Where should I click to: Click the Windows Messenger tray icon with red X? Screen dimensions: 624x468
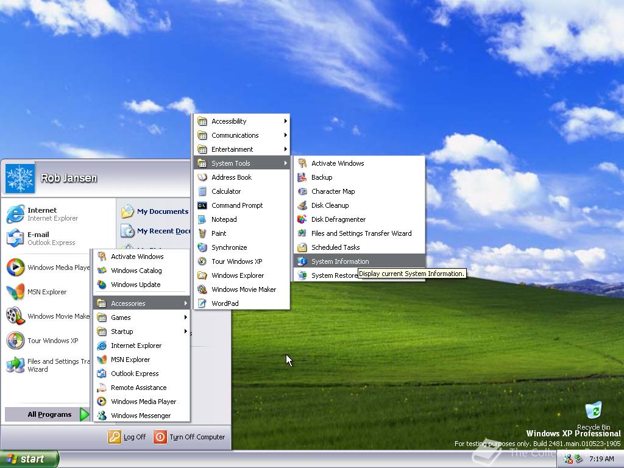pyautogui.click(x=568, y=459)
